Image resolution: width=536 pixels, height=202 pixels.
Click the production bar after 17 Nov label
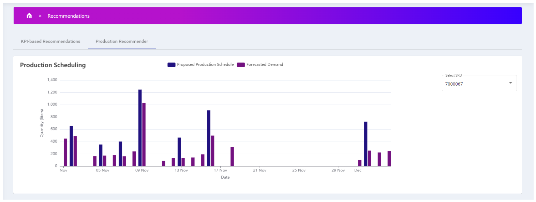tap(209, 138)
